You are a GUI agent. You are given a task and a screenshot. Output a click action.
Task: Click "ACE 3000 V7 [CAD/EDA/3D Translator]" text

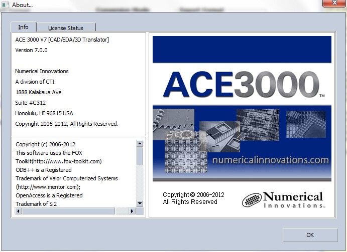62,40
